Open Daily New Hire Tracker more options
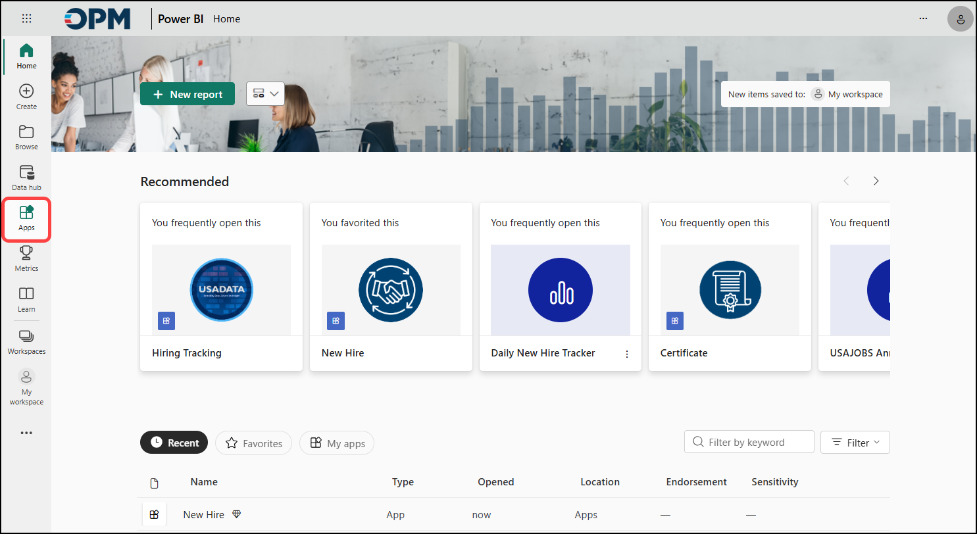 627,354
